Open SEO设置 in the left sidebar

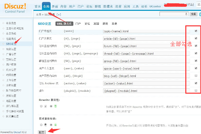[11, 44]
